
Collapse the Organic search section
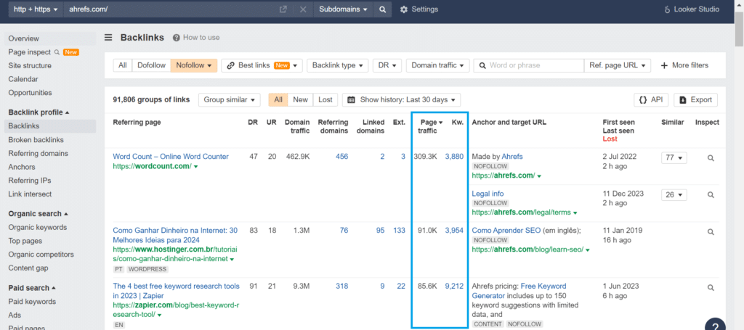click(x=38, y=213)
